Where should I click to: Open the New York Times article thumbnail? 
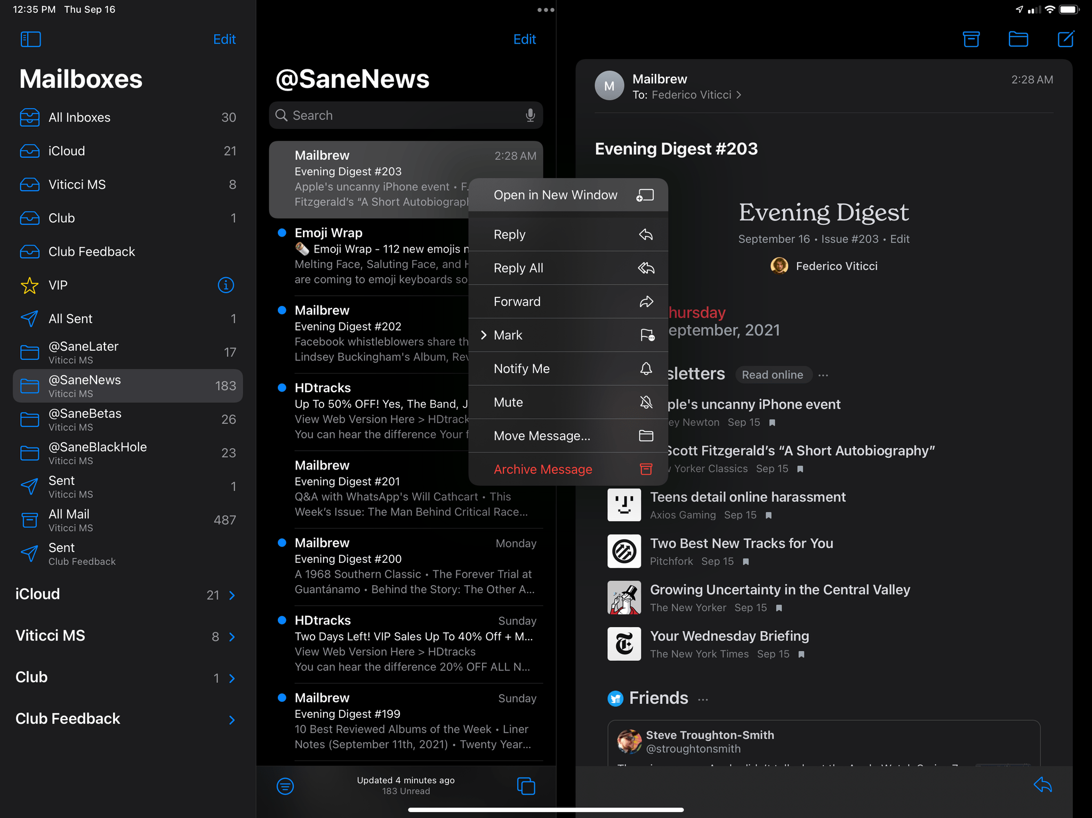[624, 644]
